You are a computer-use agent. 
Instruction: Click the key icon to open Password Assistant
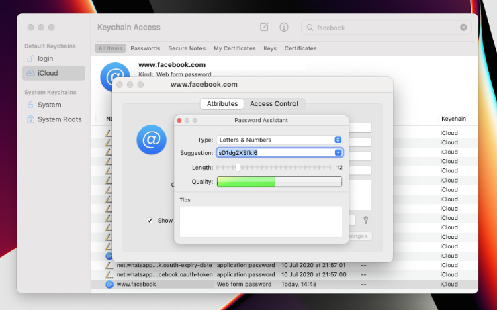coord(366,220)
